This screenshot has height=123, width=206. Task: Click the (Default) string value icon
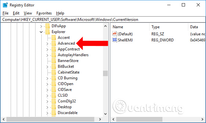[114, 34]
